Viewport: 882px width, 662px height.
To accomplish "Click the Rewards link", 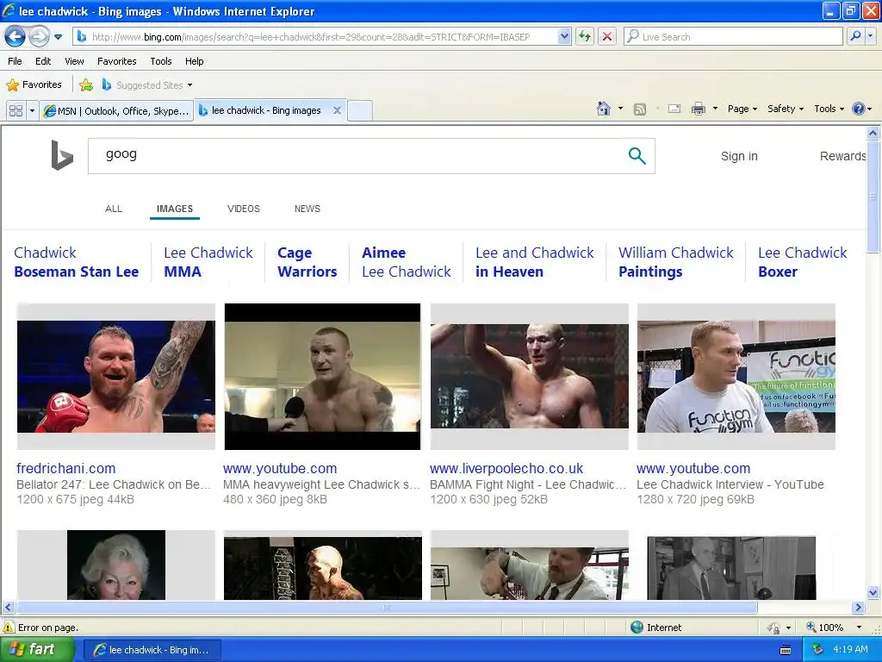I will click(x=842, y=157).
